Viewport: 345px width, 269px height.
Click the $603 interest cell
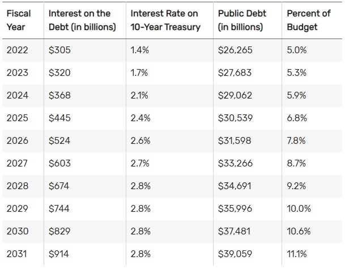[59, 163]
